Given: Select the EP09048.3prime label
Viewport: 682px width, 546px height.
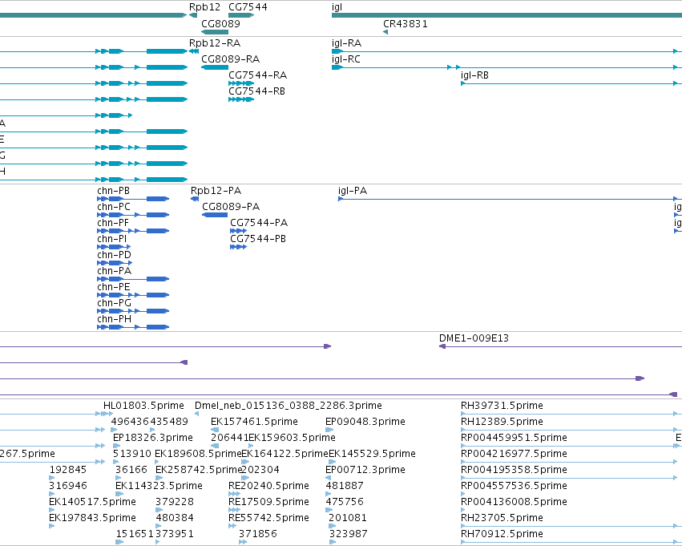Looking at the screenshot, I should coord(365,422).
